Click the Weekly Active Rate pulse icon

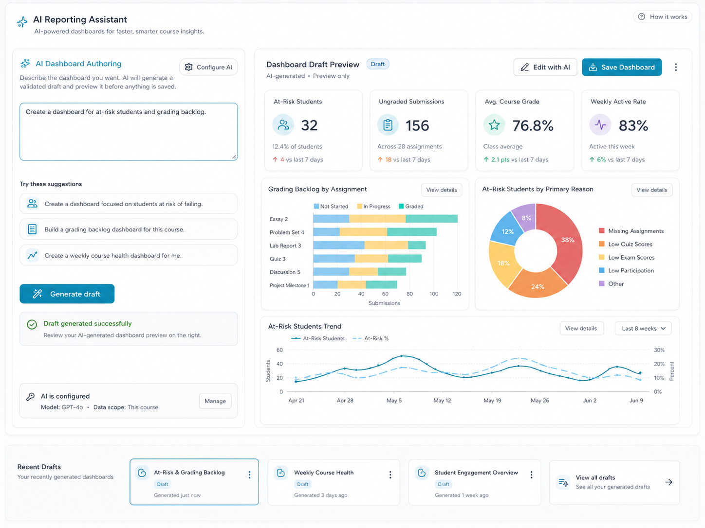600,125
